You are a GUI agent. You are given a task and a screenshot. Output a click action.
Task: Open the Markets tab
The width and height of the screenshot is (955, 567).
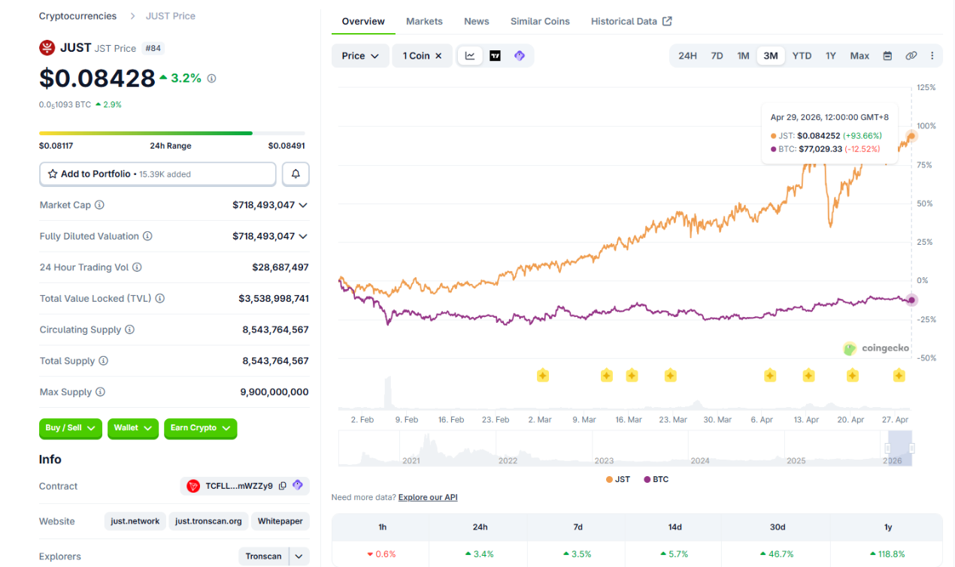tap(424, 21)
